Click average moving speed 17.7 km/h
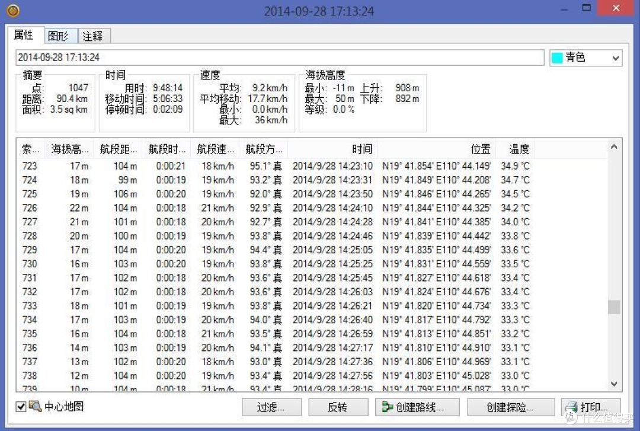The width and height of the screenshot is (640, 431). pyautogui.click(x=267, y=98)
